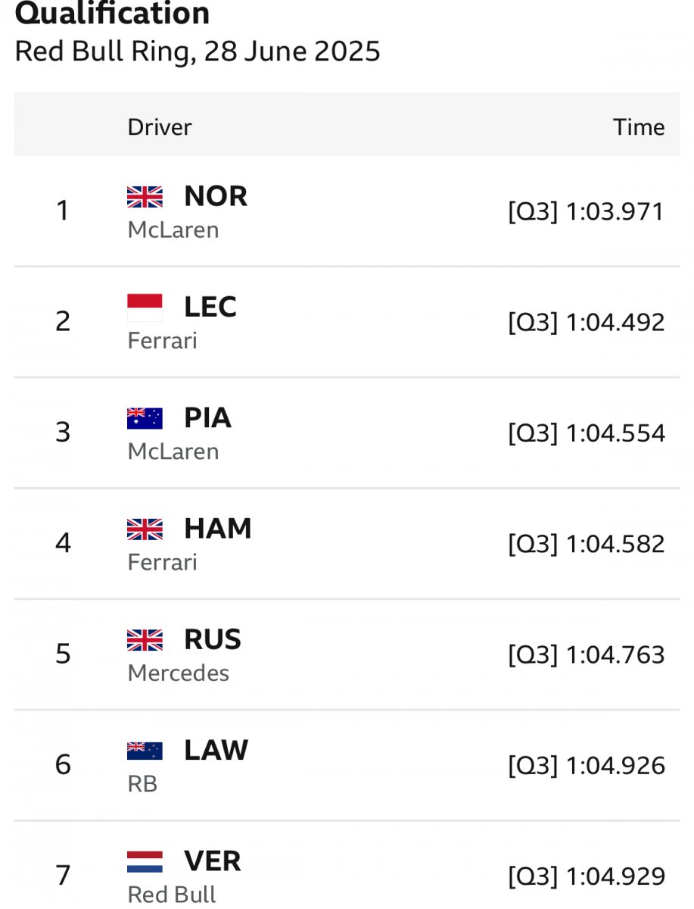Select driver code LEC
The image size is (694, 909).
pos(210,308)
